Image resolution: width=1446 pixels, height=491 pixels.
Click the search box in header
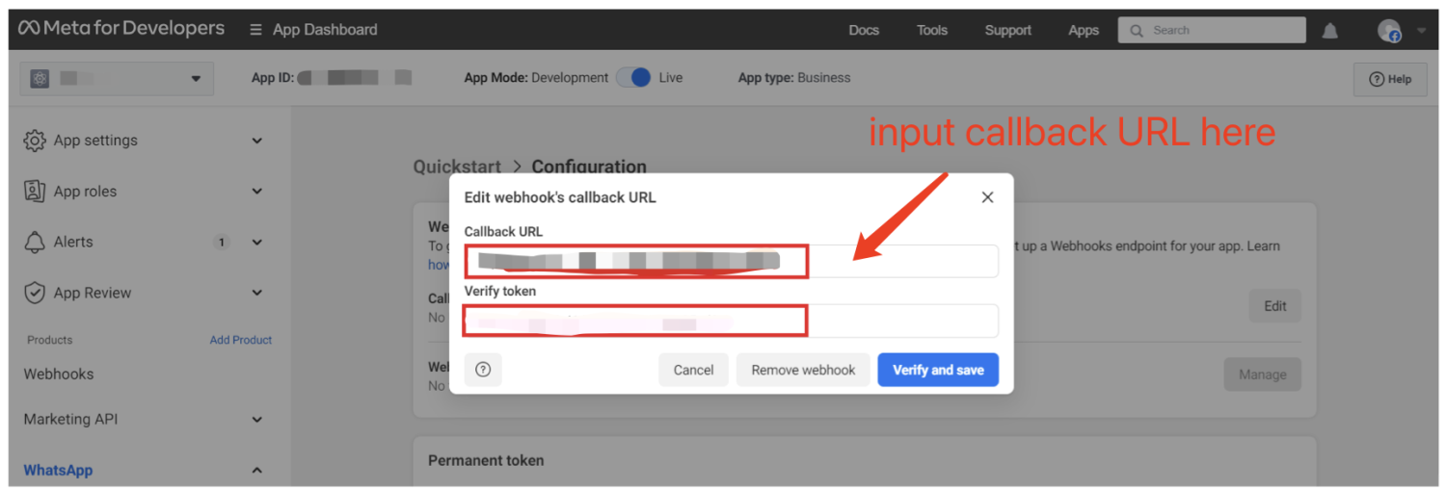pyautogui.click(x=1212, y=30)
